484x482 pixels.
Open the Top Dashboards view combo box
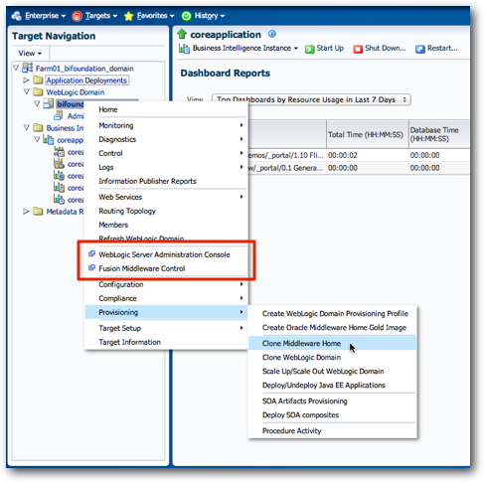311,99
